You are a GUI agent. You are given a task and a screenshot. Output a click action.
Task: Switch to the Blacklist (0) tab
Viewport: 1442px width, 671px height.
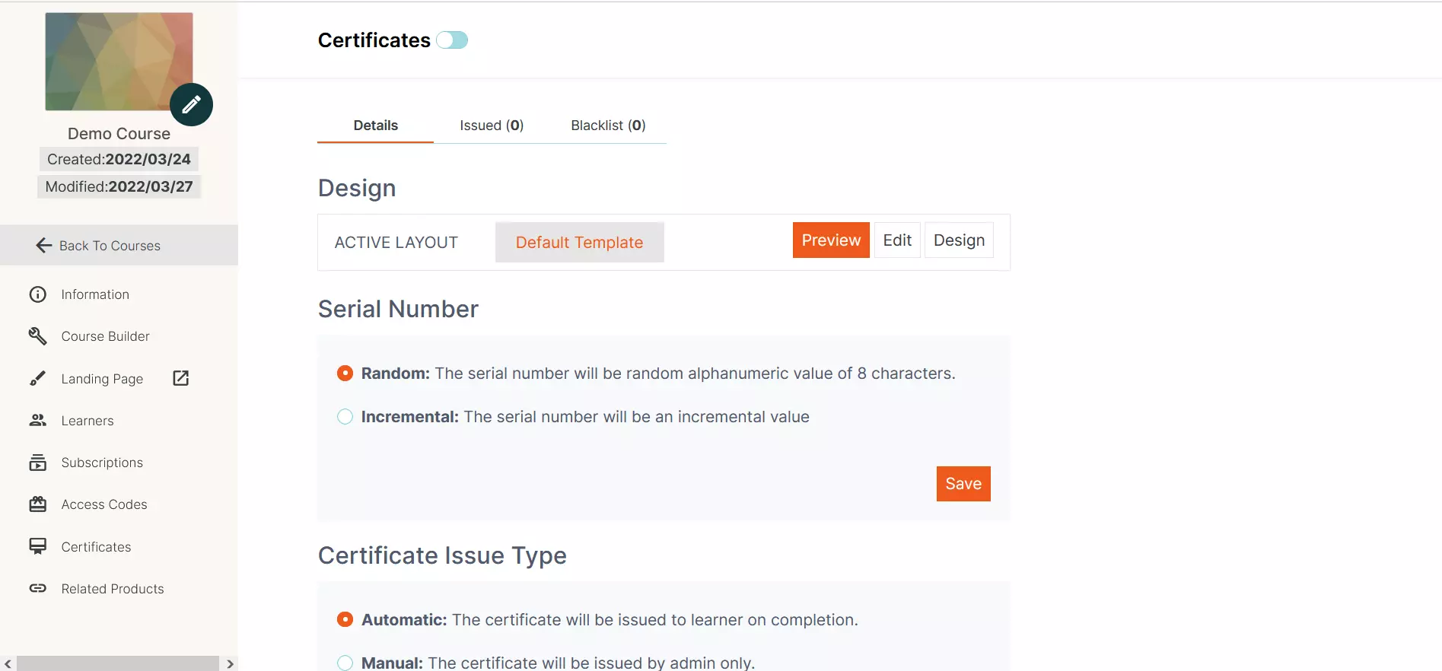[x=608, y=126]
